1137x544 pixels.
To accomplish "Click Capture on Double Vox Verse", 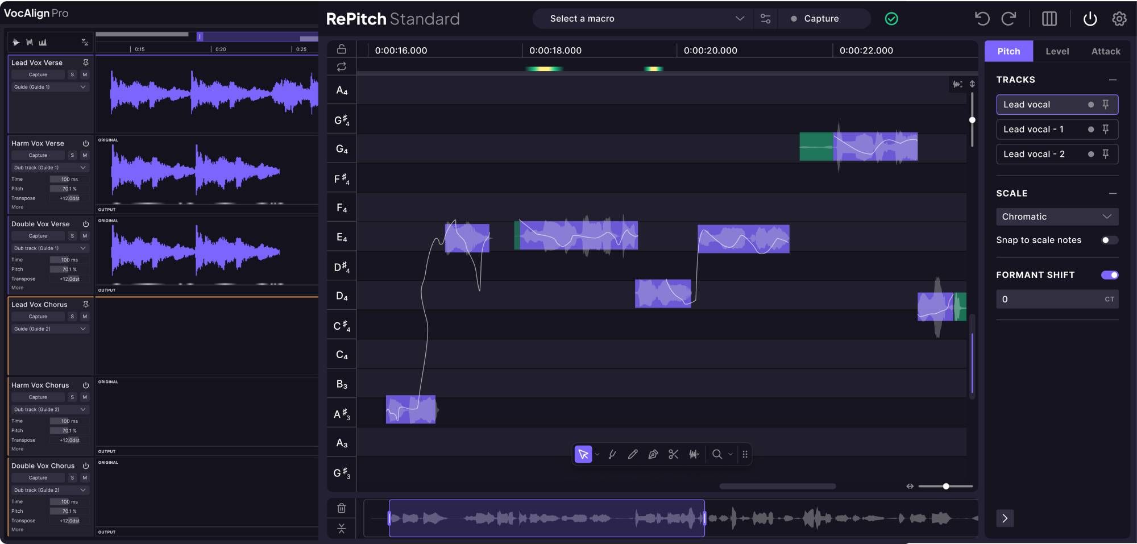I will click(x=38, y=236).
